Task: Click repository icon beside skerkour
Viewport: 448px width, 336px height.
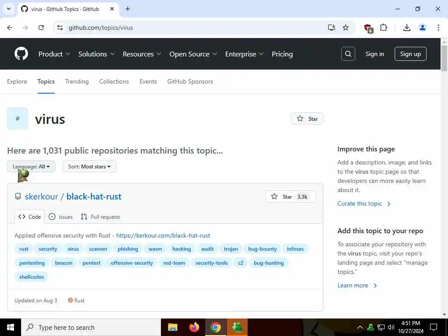Action: [x=18, y=196]
